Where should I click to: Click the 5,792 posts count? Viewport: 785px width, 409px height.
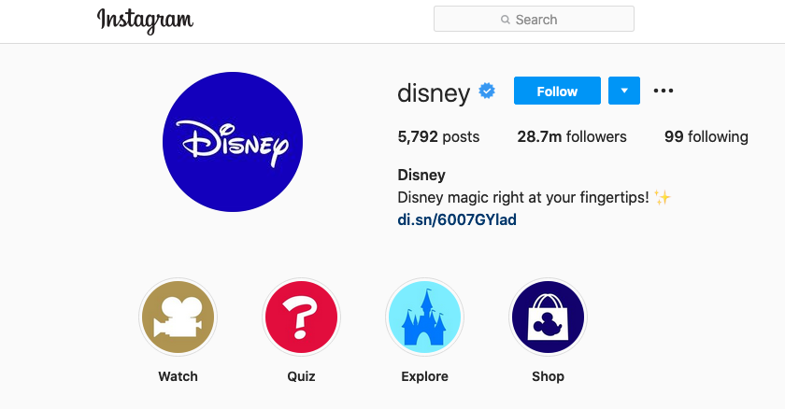coord(438,136)
